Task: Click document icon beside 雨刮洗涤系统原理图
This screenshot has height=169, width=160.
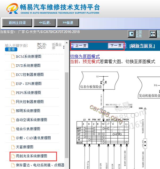Action: (x=13, y=156)
